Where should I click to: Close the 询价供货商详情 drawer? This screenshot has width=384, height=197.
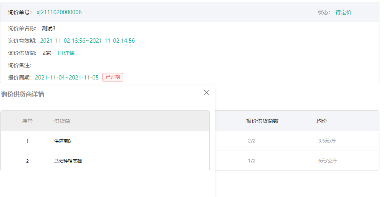(x=207, y=93)
